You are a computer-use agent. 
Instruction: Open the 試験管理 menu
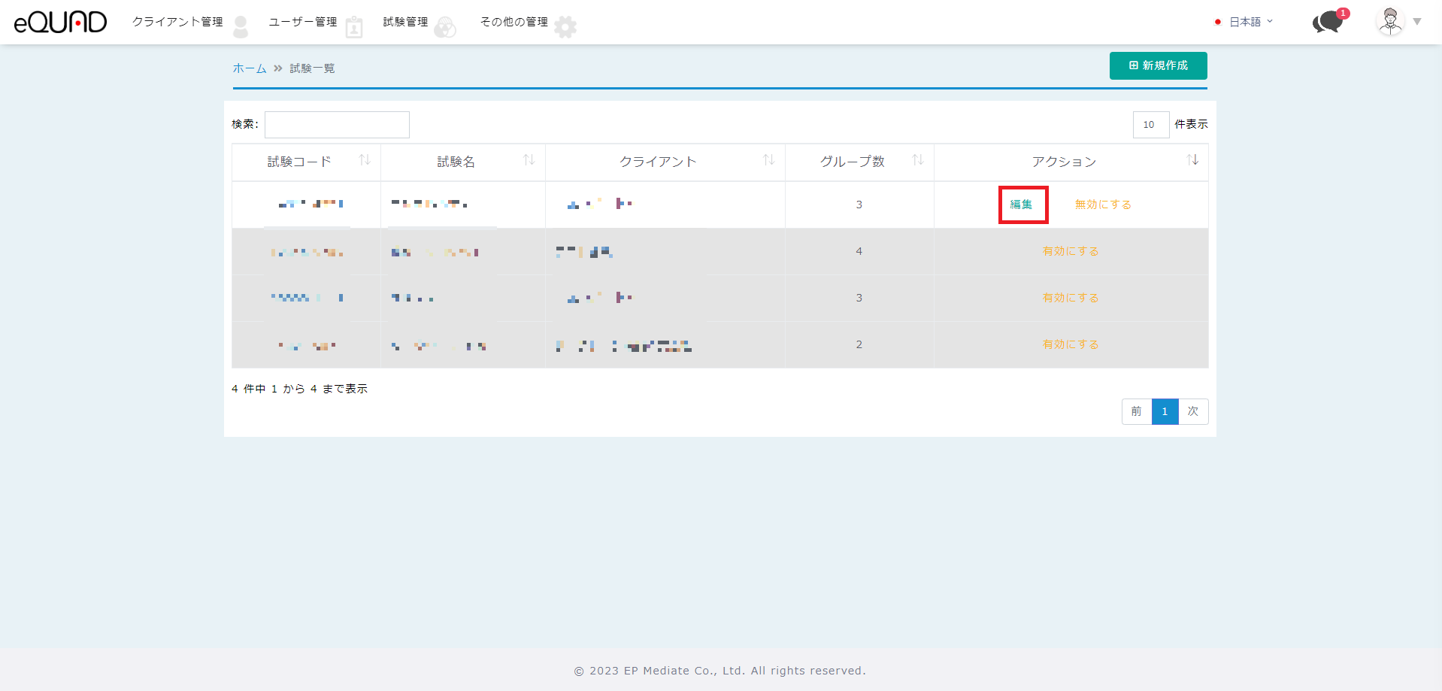(406, 22)
